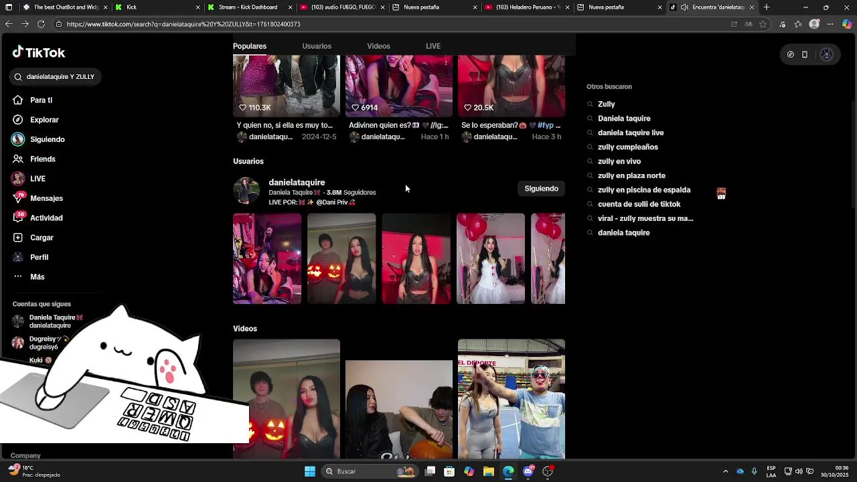Viewport: 857px width, 482px height.
Task: Switch to LIVE results tab
Action: pyautogui.click(x=433, y=46)
